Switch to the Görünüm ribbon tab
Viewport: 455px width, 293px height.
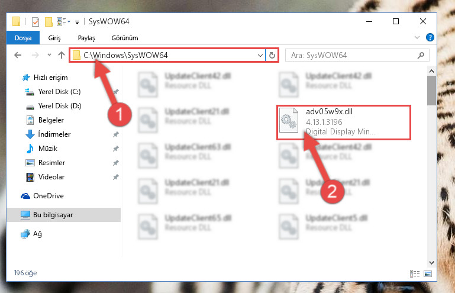(125, 38)
